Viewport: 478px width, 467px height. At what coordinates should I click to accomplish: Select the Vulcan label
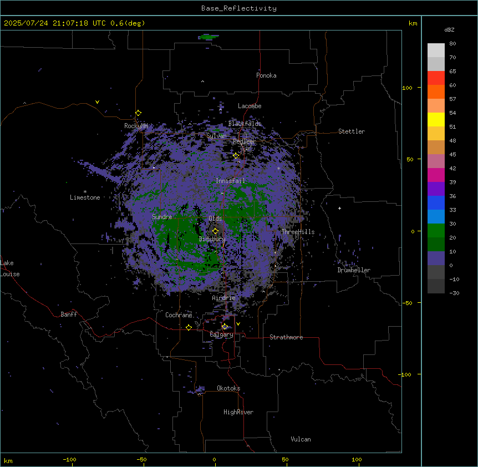point(301,439)
